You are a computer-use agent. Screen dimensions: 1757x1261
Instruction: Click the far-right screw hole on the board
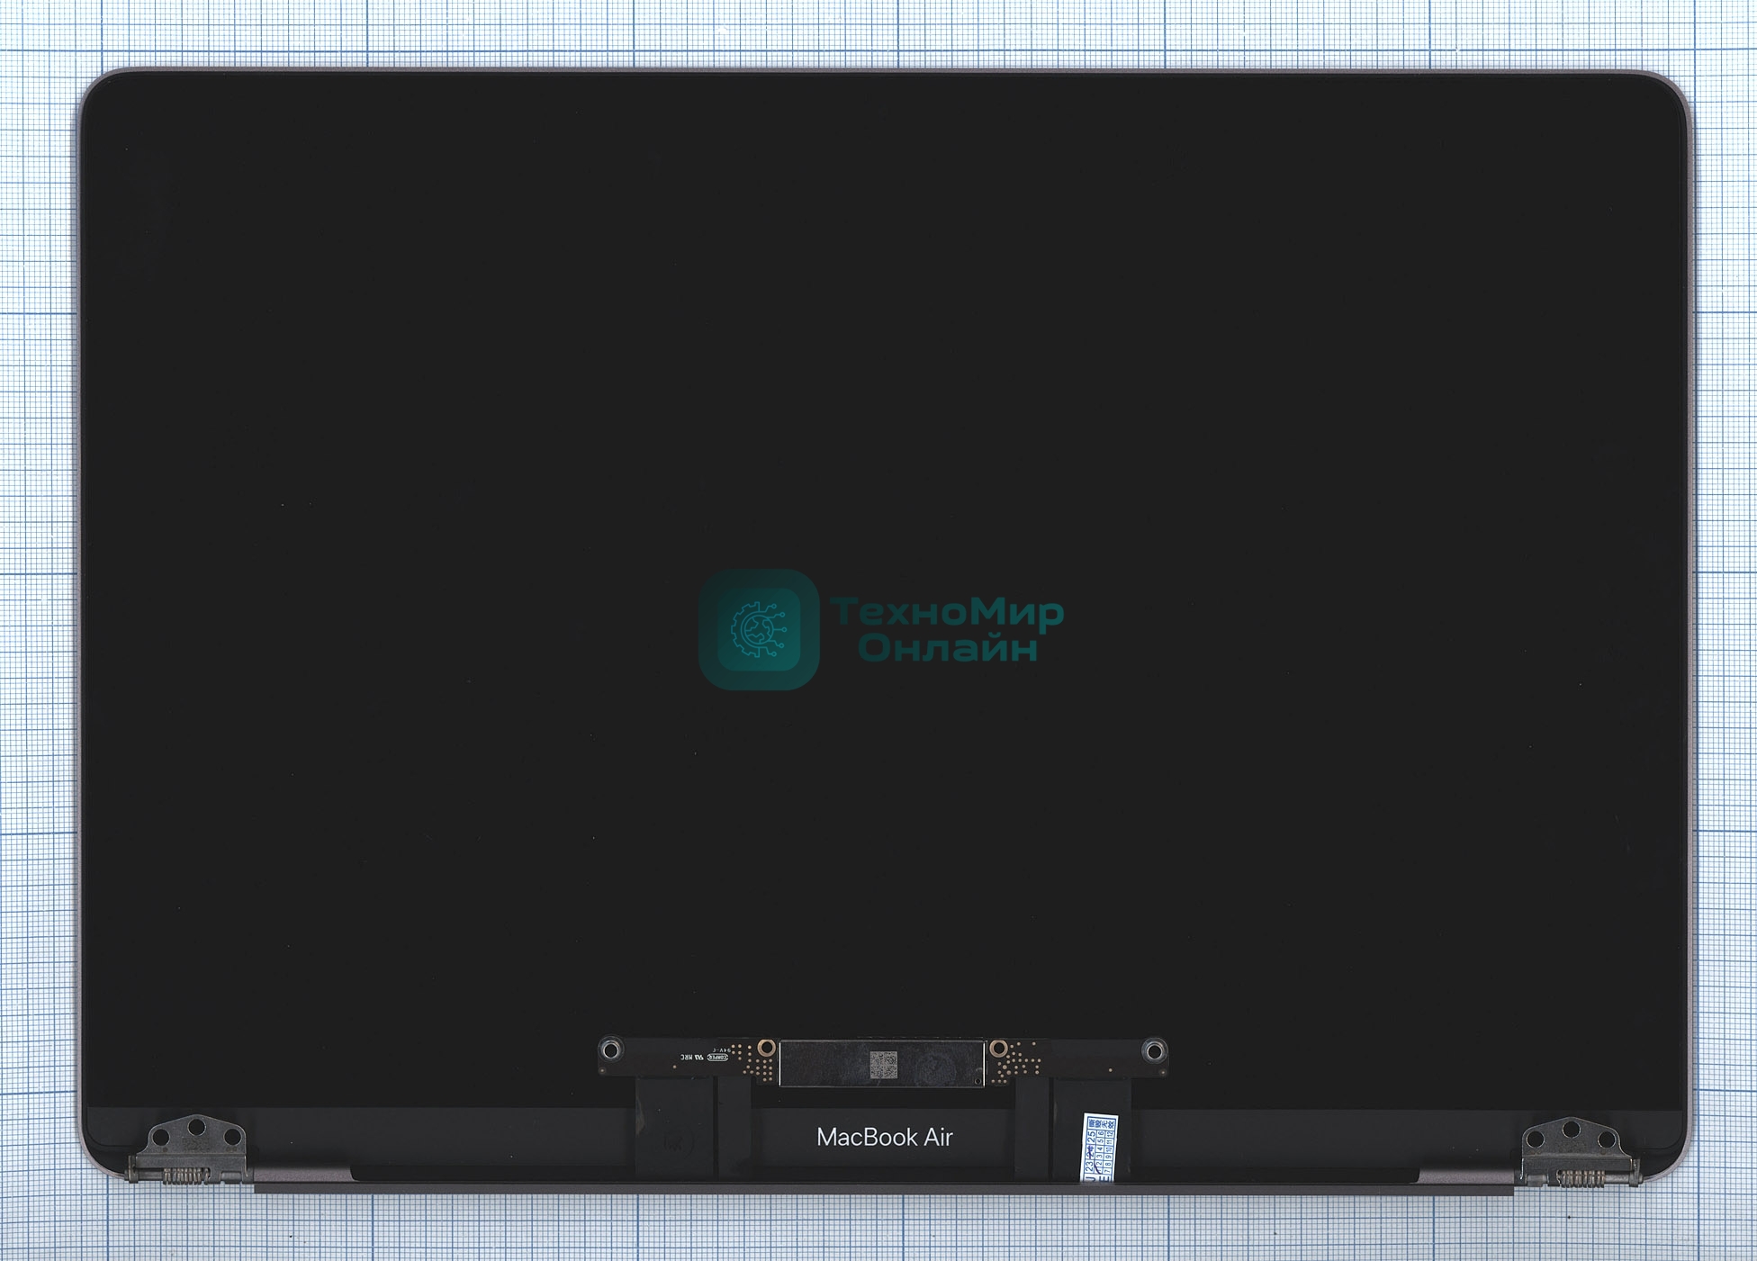click(1154, 1050)
